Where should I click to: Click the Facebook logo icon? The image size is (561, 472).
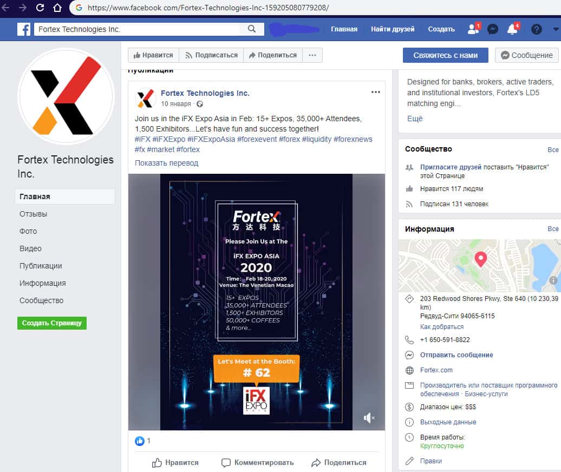pos(24,29)
